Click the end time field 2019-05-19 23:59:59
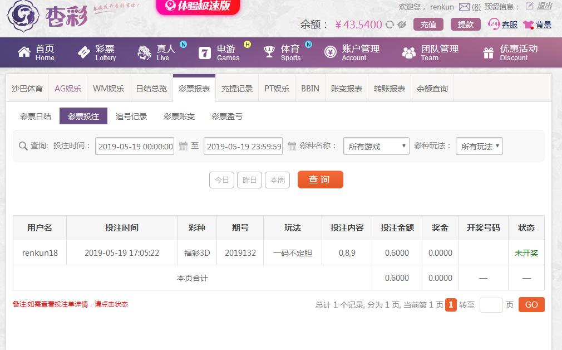The width and height of the screenshot is (562, 350). [243, 146]
